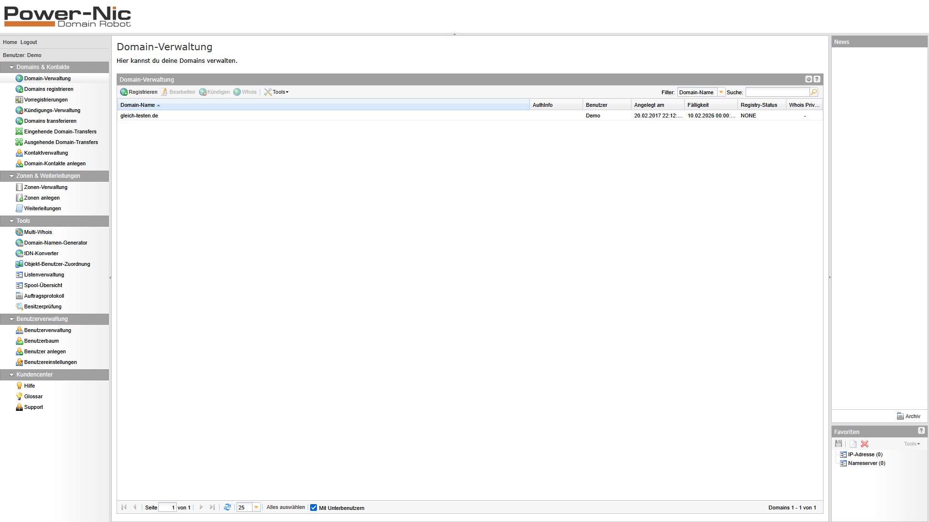Screen dimensions: 929x522
Task: Collapse the Domains & Kontakte section
Action: [x=12, y=67]
